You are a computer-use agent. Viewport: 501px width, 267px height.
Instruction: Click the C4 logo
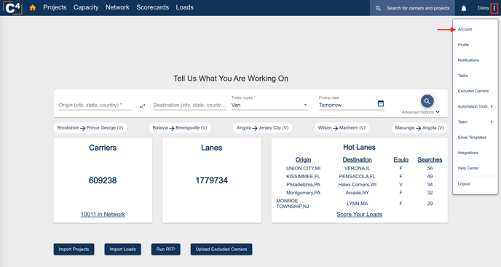click(12, 8)
